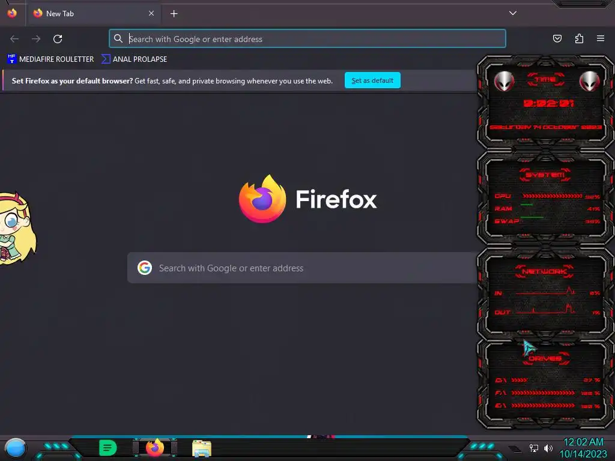Open the Save to Pocket icon
Viewport: 615px width, 461px height.
(x=557, y=38)
